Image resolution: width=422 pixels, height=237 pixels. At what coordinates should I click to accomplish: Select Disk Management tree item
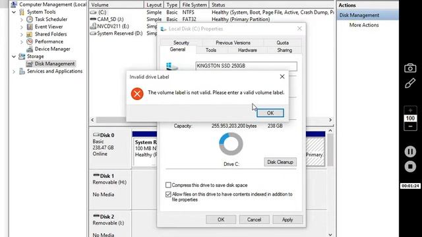coord(55,64)
